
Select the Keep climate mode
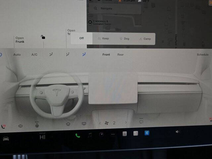(x=103, y=38)
